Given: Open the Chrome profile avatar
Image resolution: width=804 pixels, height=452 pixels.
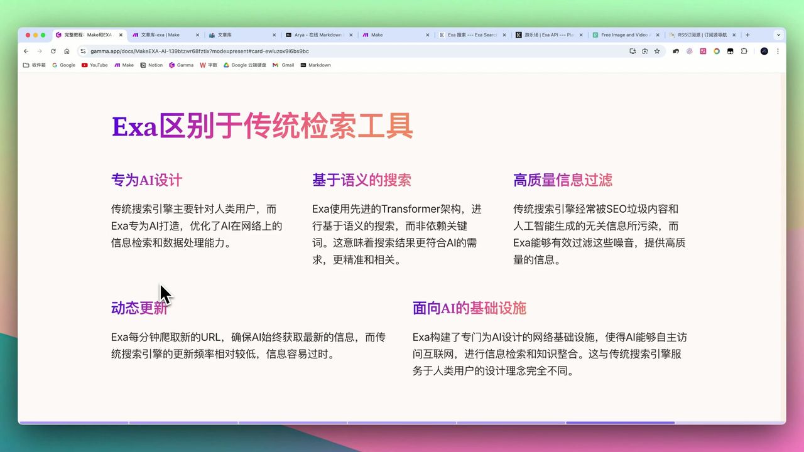Looking at the screenshot, I should tap(764, 51).
